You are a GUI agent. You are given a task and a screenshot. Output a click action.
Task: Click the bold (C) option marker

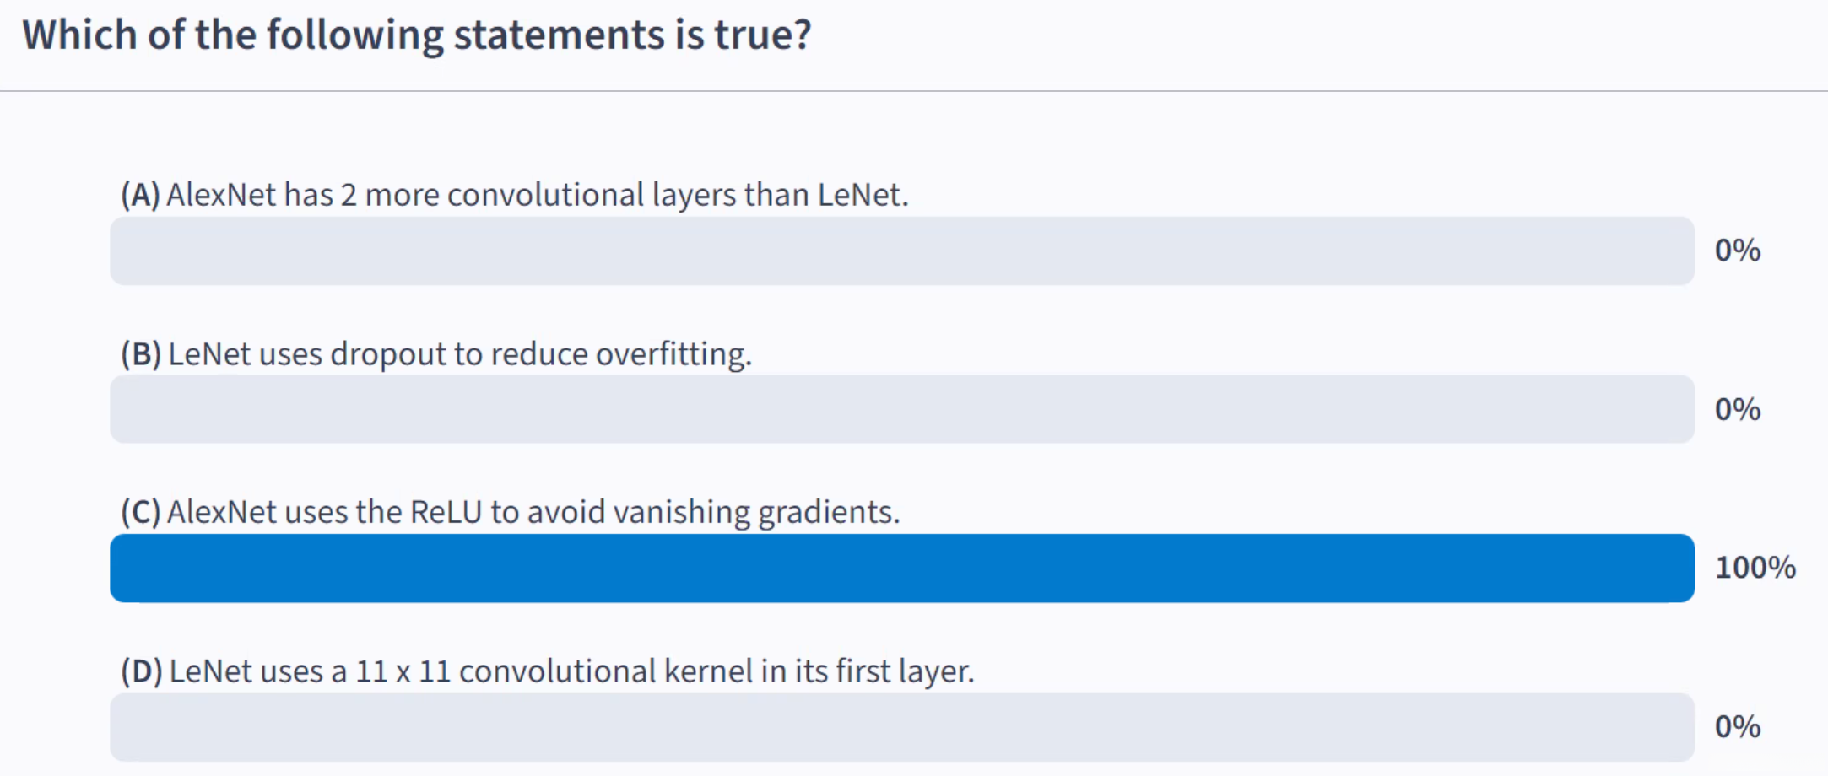tap(140, 512)
